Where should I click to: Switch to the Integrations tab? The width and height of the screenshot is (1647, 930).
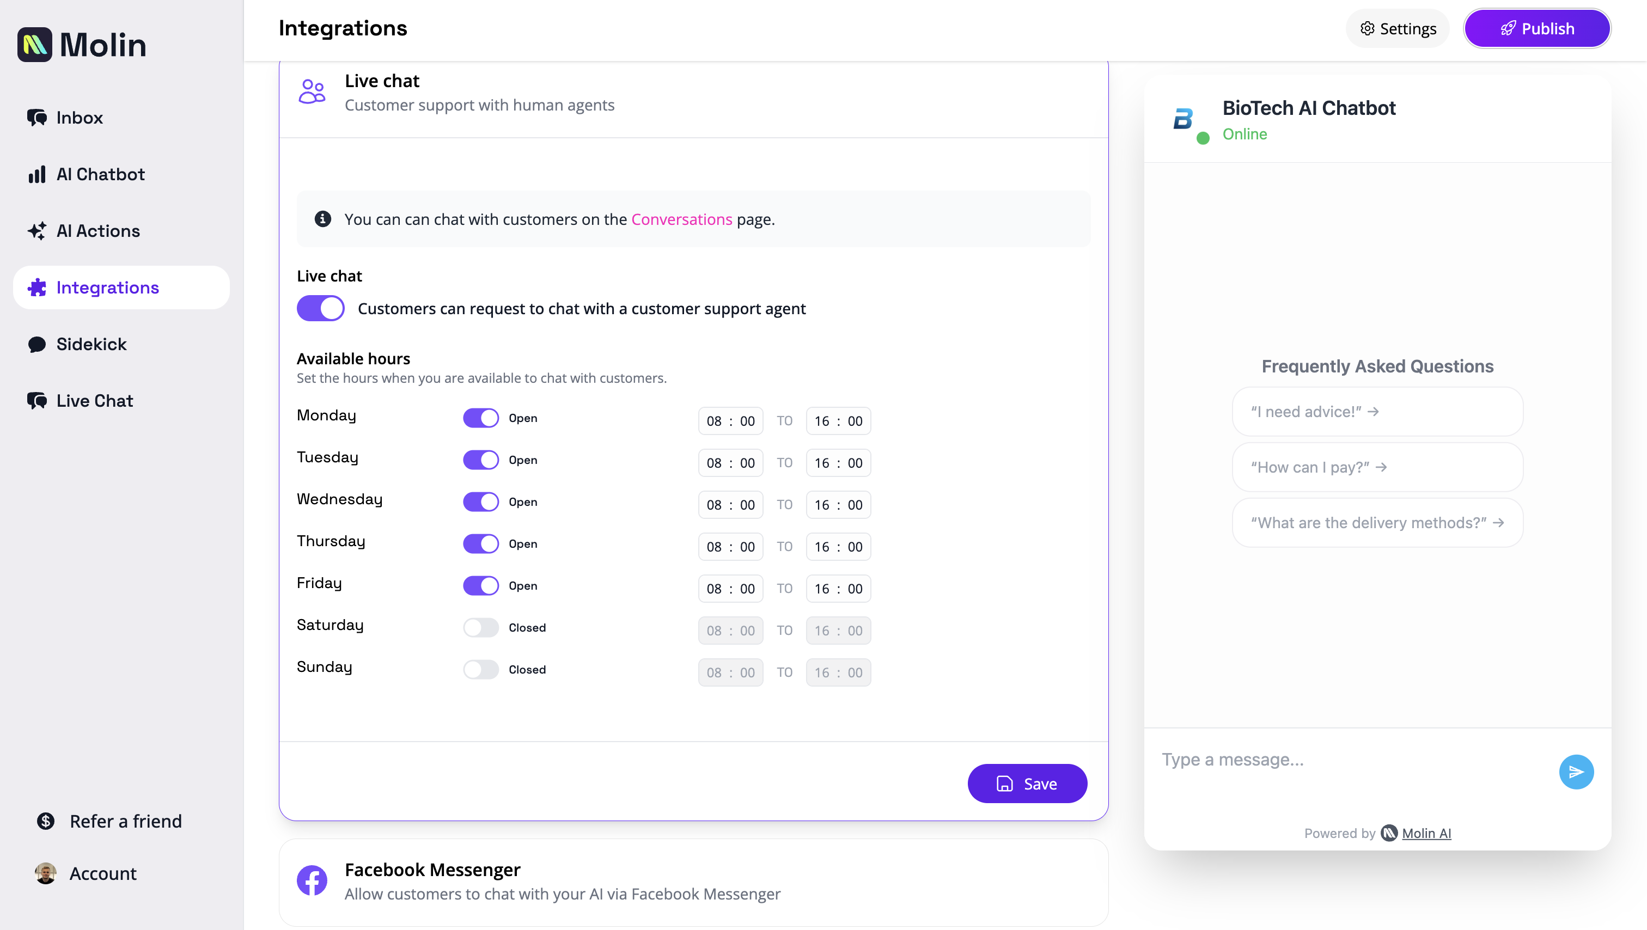(107, 287)
